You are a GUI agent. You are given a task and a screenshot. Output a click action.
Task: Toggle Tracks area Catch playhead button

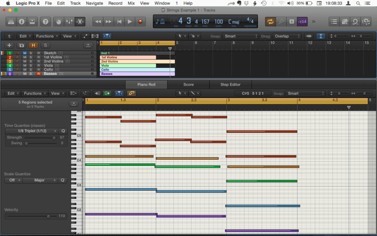(107, 36)
